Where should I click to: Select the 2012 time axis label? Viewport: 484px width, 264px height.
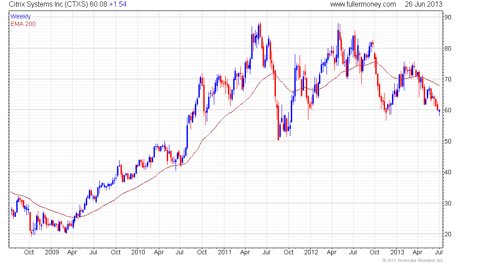click(311, 253)
